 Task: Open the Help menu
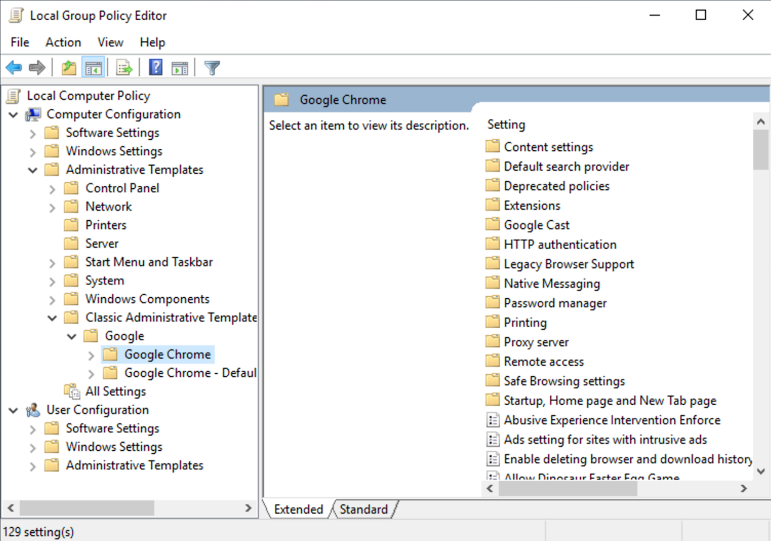coord(152,42)
